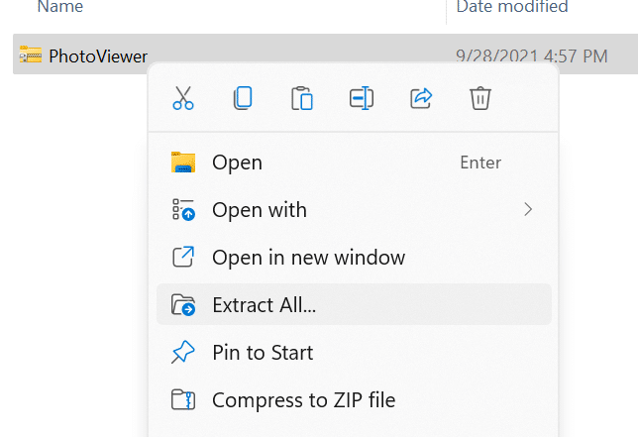Click the PhotoViewer zipped folder icon
The image size is (638, 437).
[x=31, y=55]
